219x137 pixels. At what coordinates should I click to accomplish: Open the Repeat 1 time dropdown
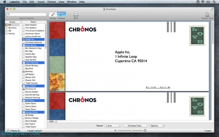[113, 126]
